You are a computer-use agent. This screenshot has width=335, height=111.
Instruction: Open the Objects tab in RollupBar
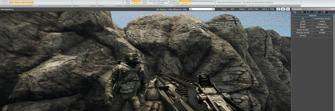tap(295, 12)
